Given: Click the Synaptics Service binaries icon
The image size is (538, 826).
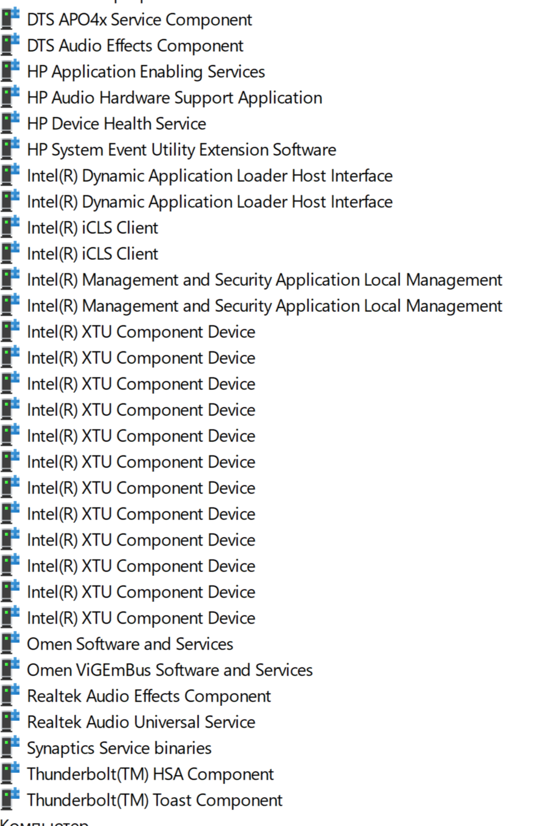Looking at the screenshot, I should pyautogui.click(x=9, y=747).
